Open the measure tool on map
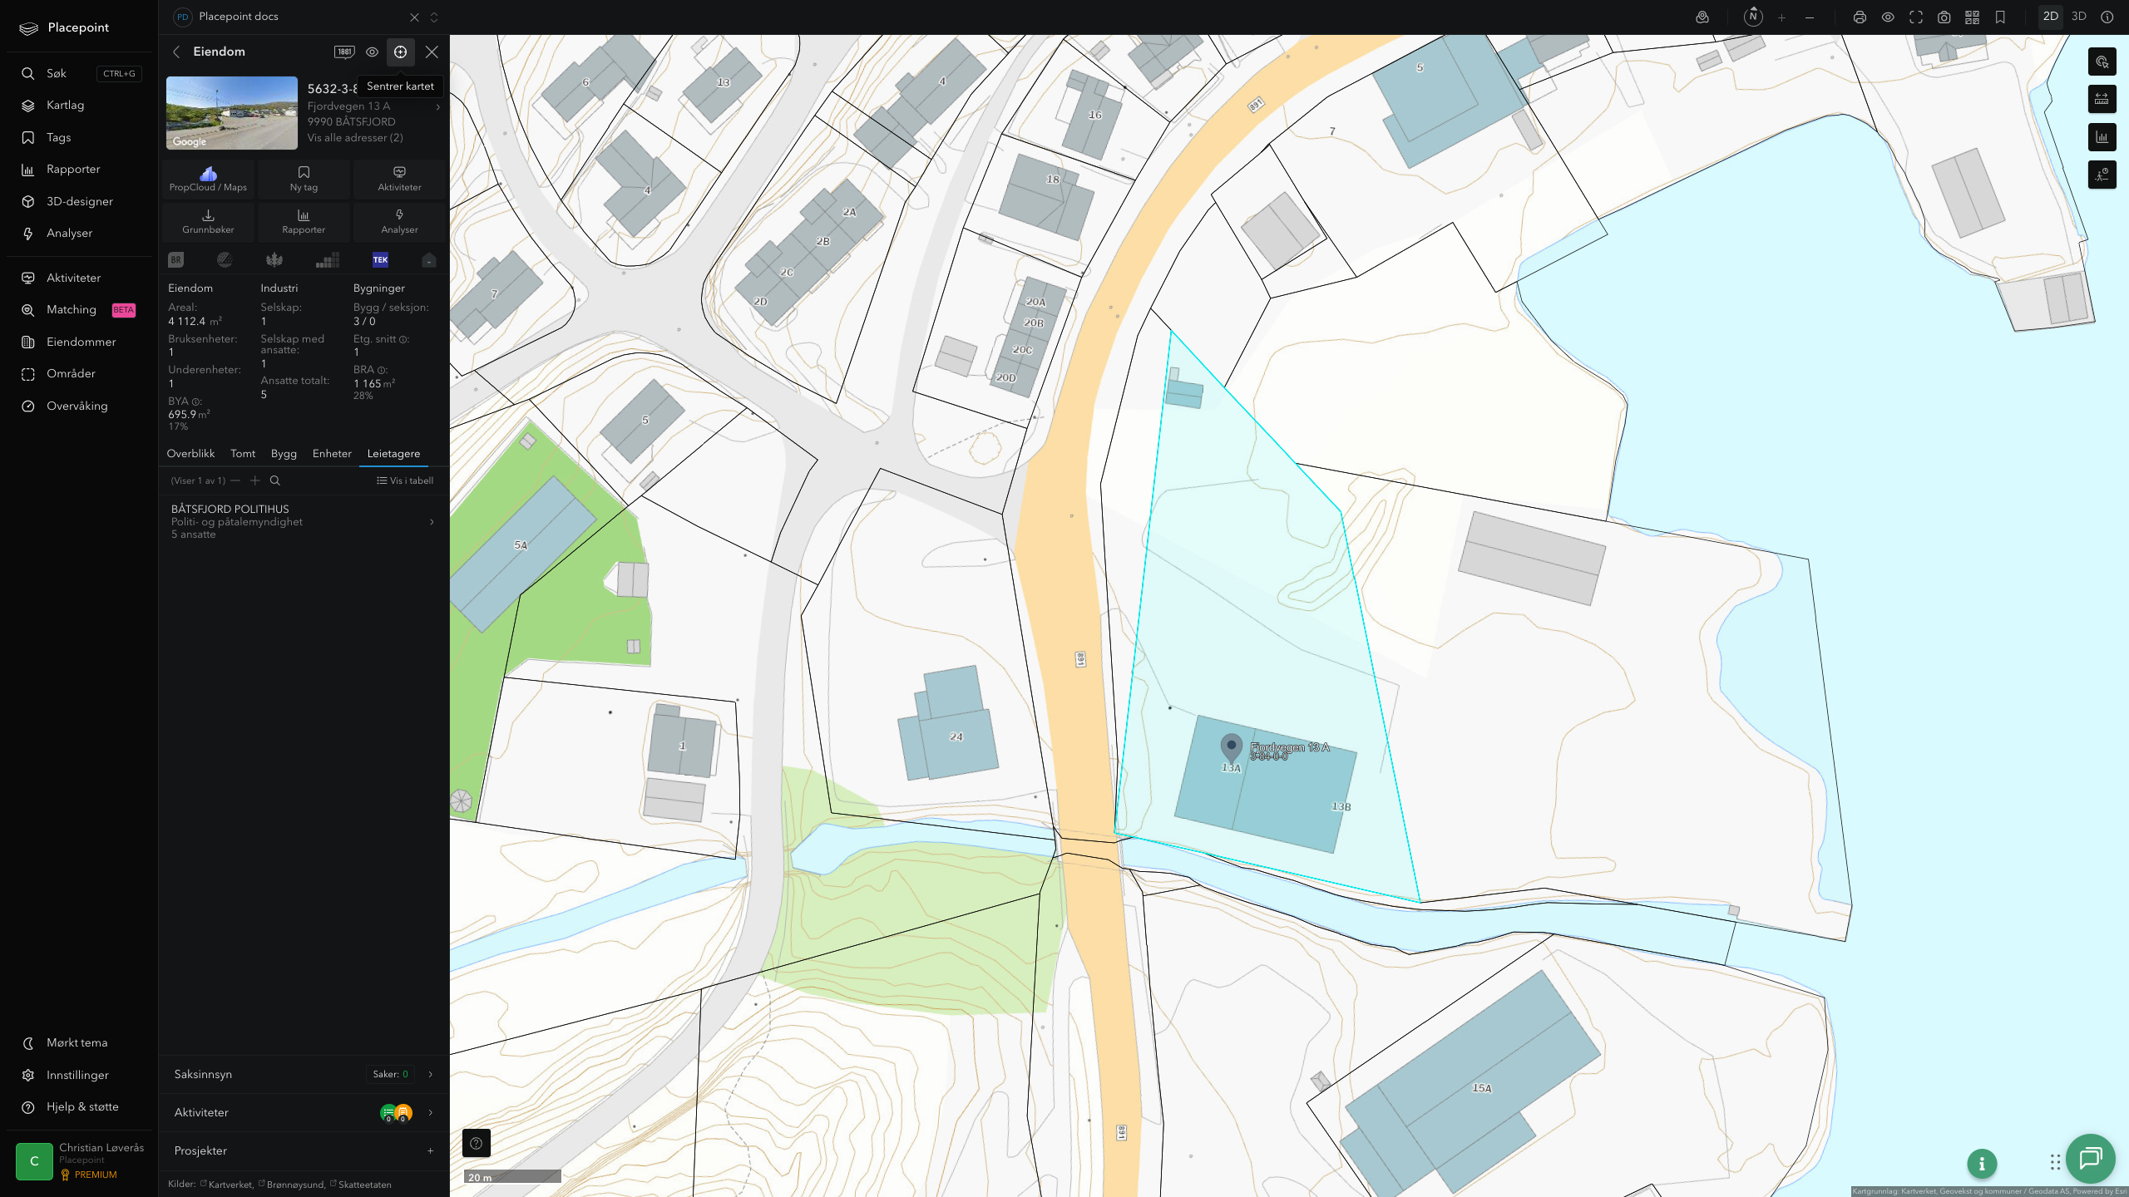The width and height of the screenshot is (2129, 1197). click(2102, 100)
